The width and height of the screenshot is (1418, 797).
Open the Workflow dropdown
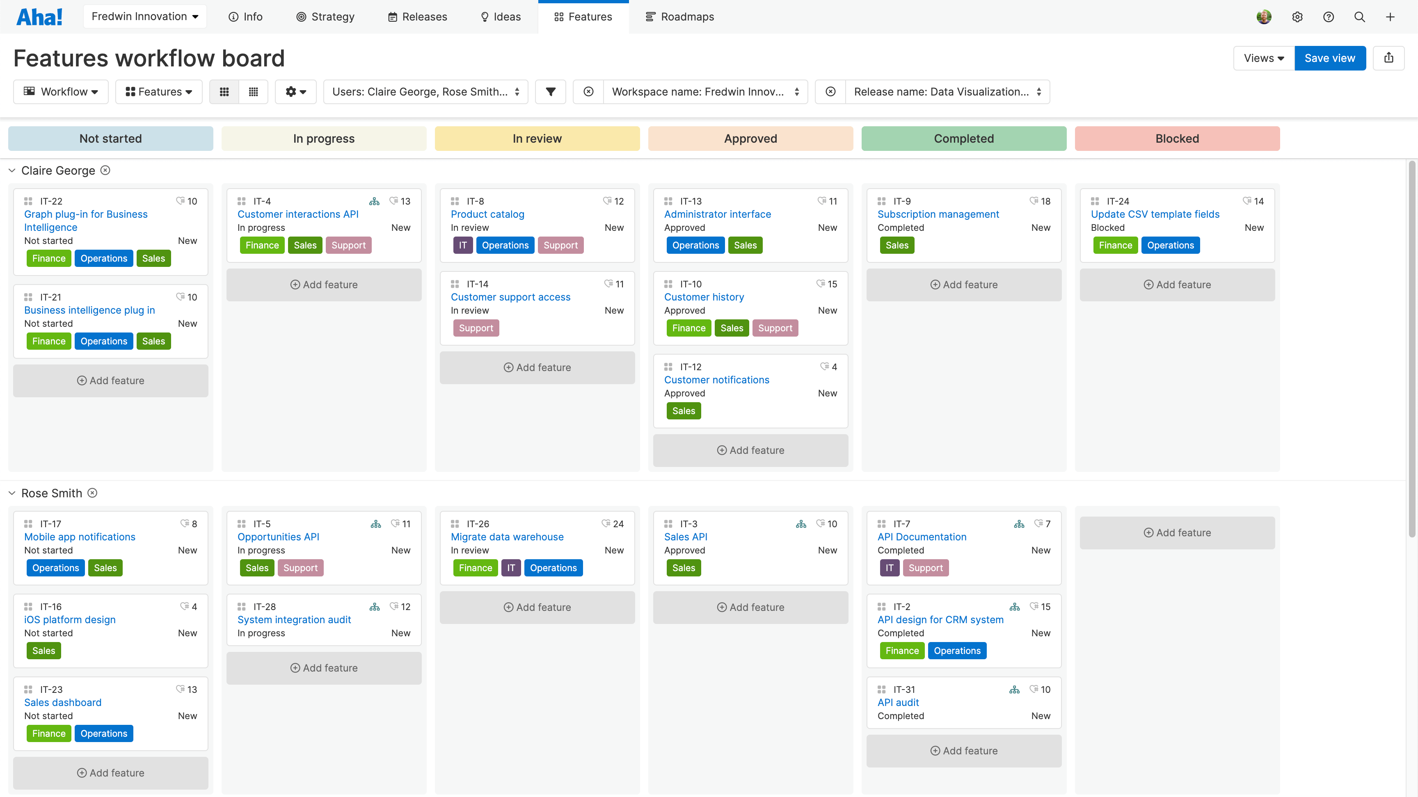[61, 91]
